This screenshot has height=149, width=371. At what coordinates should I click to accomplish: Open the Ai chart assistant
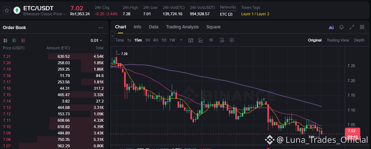(331, 27)
